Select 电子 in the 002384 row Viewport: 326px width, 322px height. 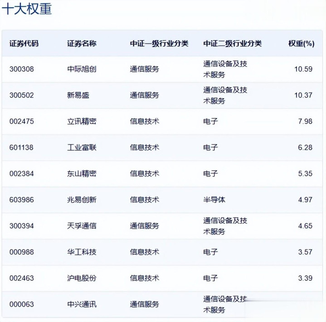210,173
